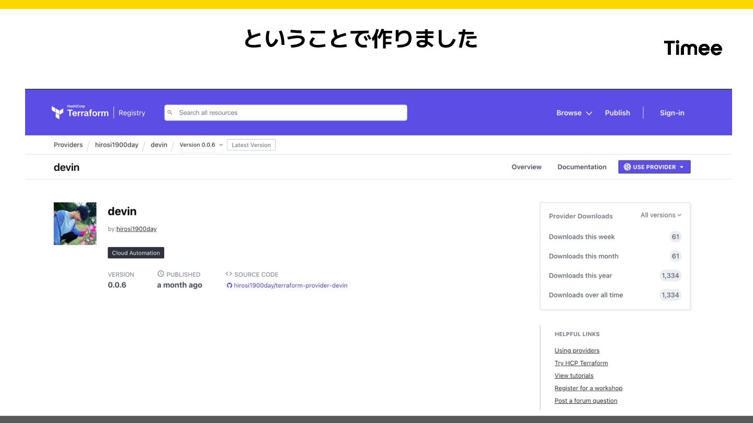Click the code brackets icon by Source Code
753x423 pixels.
pos(229,274)
